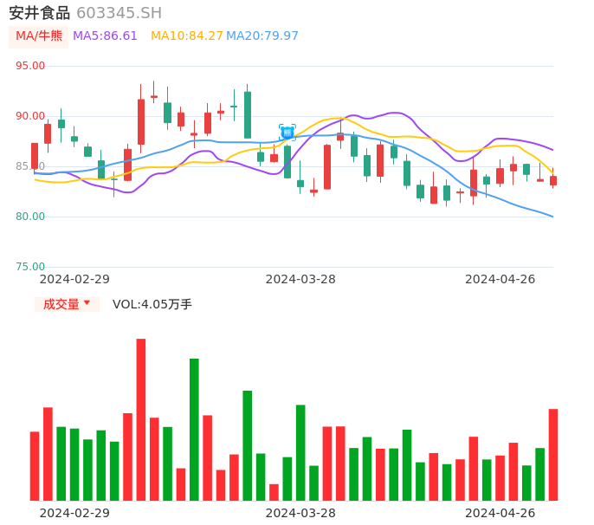Image resolution: width=594 pixels, height=525 pixels.
Task: Click the 80.00 price axis label
Action: click(x=30, y=217)
